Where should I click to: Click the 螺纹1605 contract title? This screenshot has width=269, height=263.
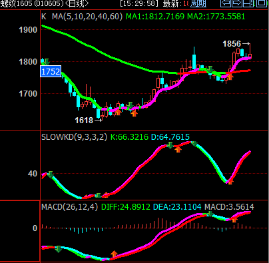tap(16, 3)
